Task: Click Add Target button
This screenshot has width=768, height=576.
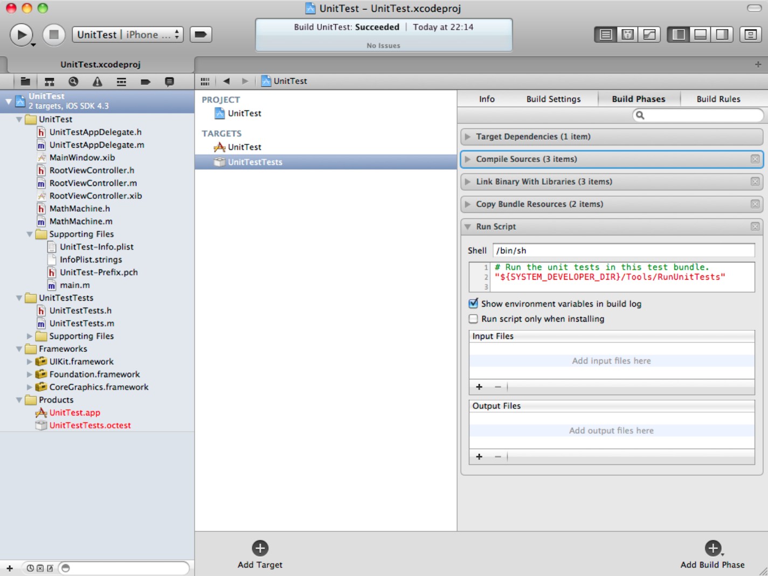Action: [x=260, y=554]
